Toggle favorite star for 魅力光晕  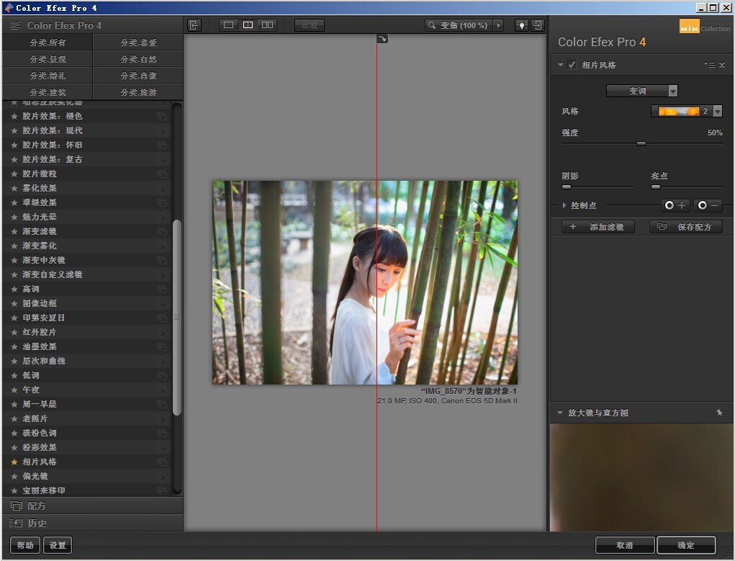[14, 217]
